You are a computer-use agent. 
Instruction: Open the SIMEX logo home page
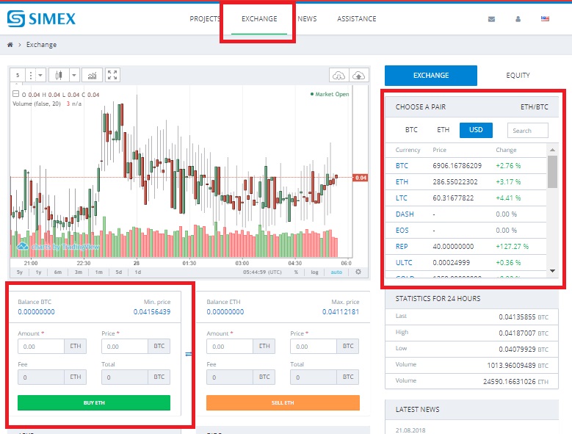click(x=41, y=18)
